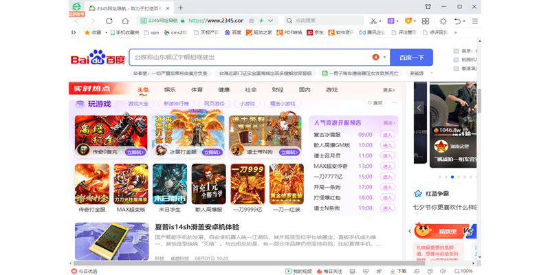The image size is (550, 275).
Task: Click the 收藏 star favorites icon
Action: [x=87, y=32]
